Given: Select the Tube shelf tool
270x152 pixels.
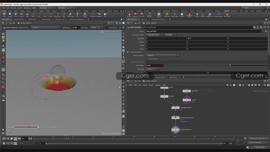Looking at the screenshot, I should click(16, 15).
